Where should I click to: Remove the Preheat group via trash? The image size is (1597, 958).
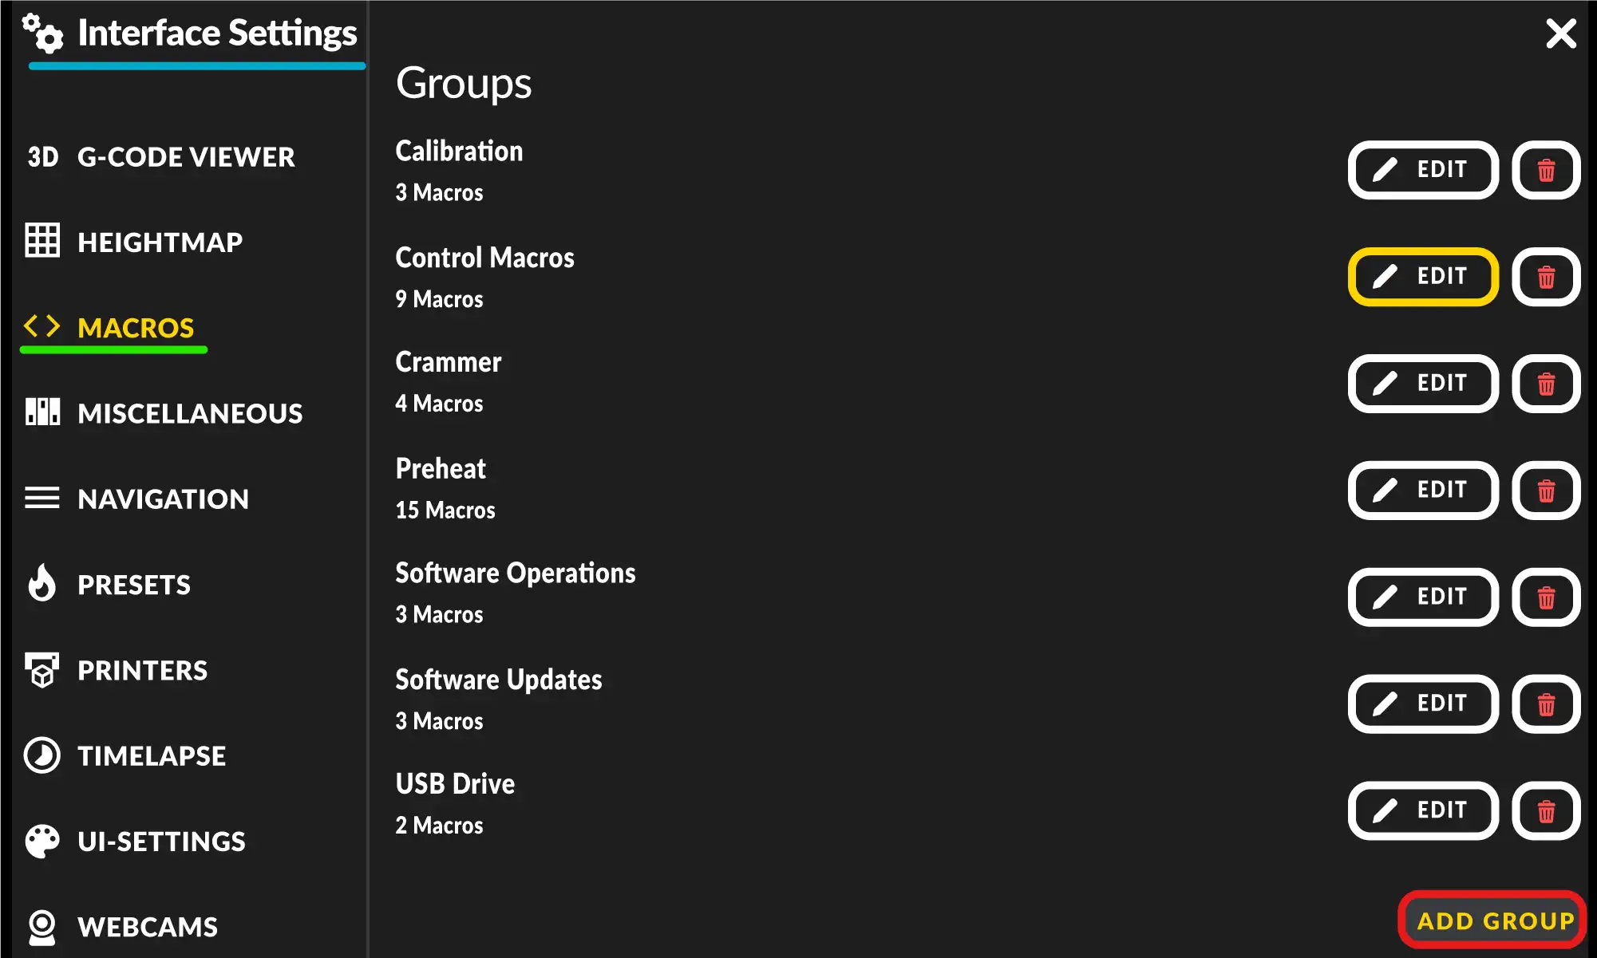tap(1545, 491)
